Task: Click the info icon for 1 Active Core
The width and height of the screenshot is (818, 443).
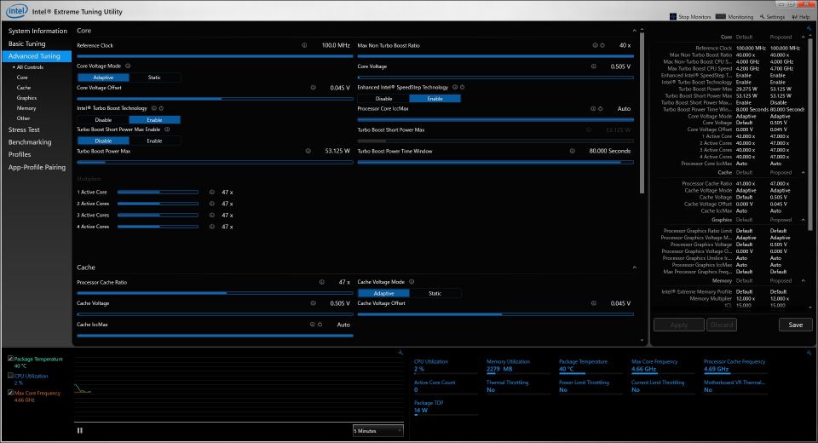Action: click(211, 193)
